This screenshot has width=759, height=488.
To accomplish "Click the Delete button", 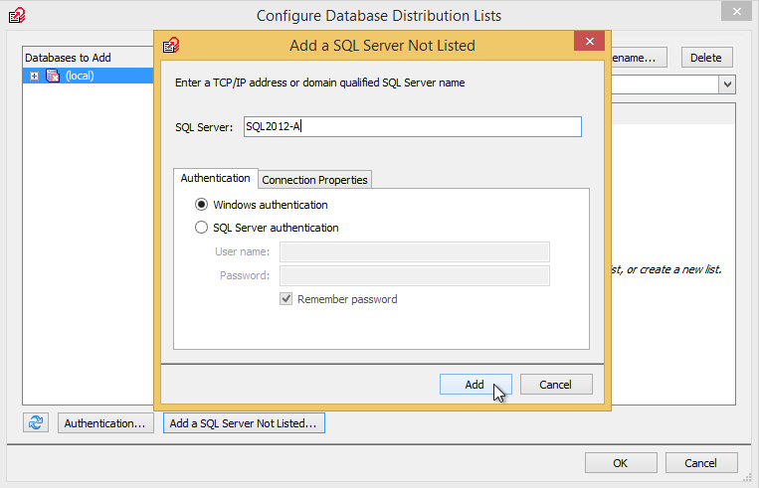I will (705, 58).
